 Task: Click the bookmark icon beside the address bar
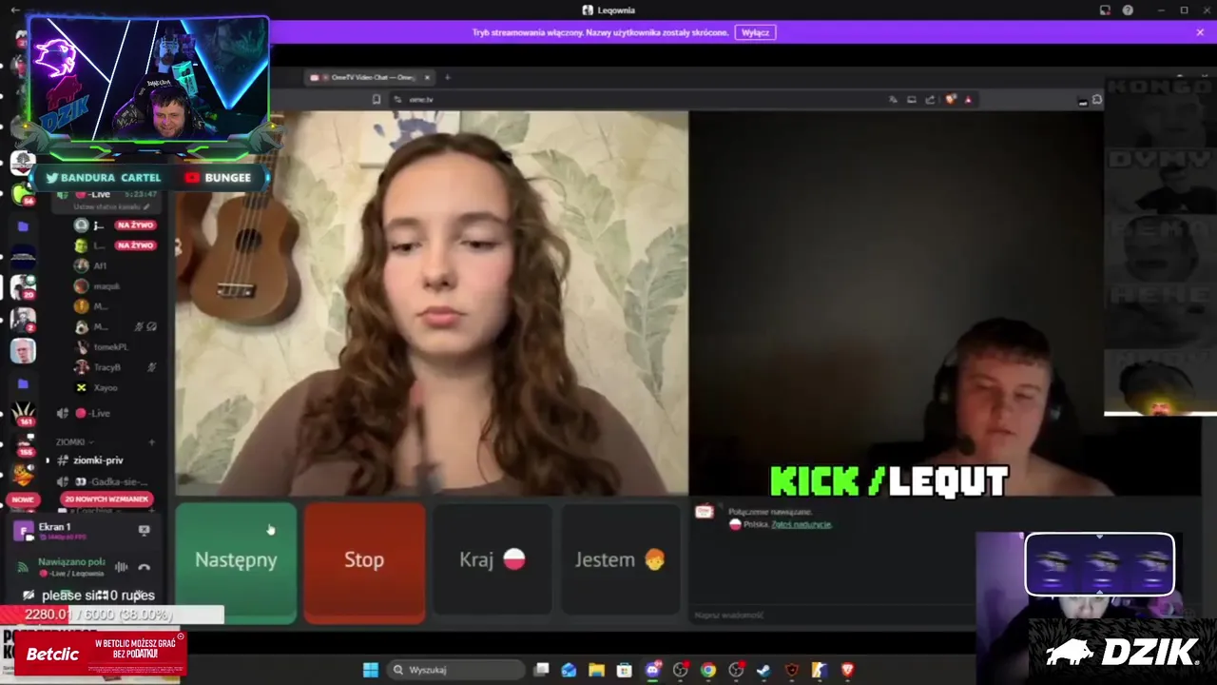click(x=377, y=99)
